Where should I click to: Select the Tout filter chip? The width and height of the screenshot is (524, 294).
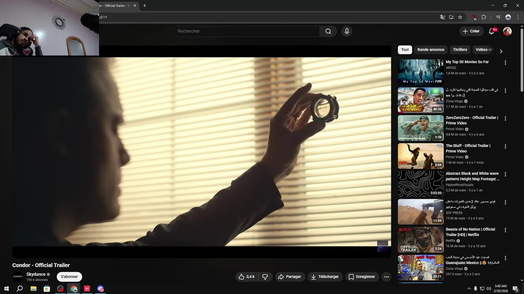pyautogui.click(x=405, y=50)
